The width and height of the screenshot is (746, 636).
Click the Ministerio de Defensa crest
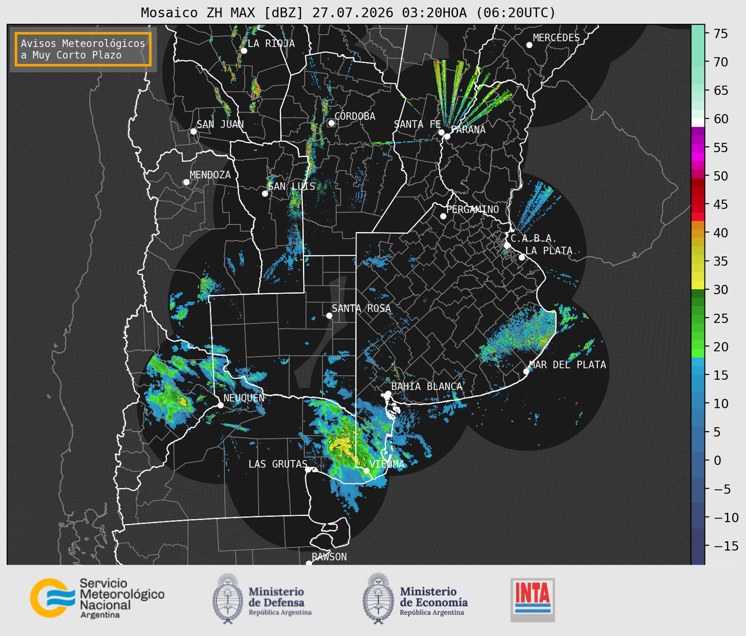coord(228,598)
